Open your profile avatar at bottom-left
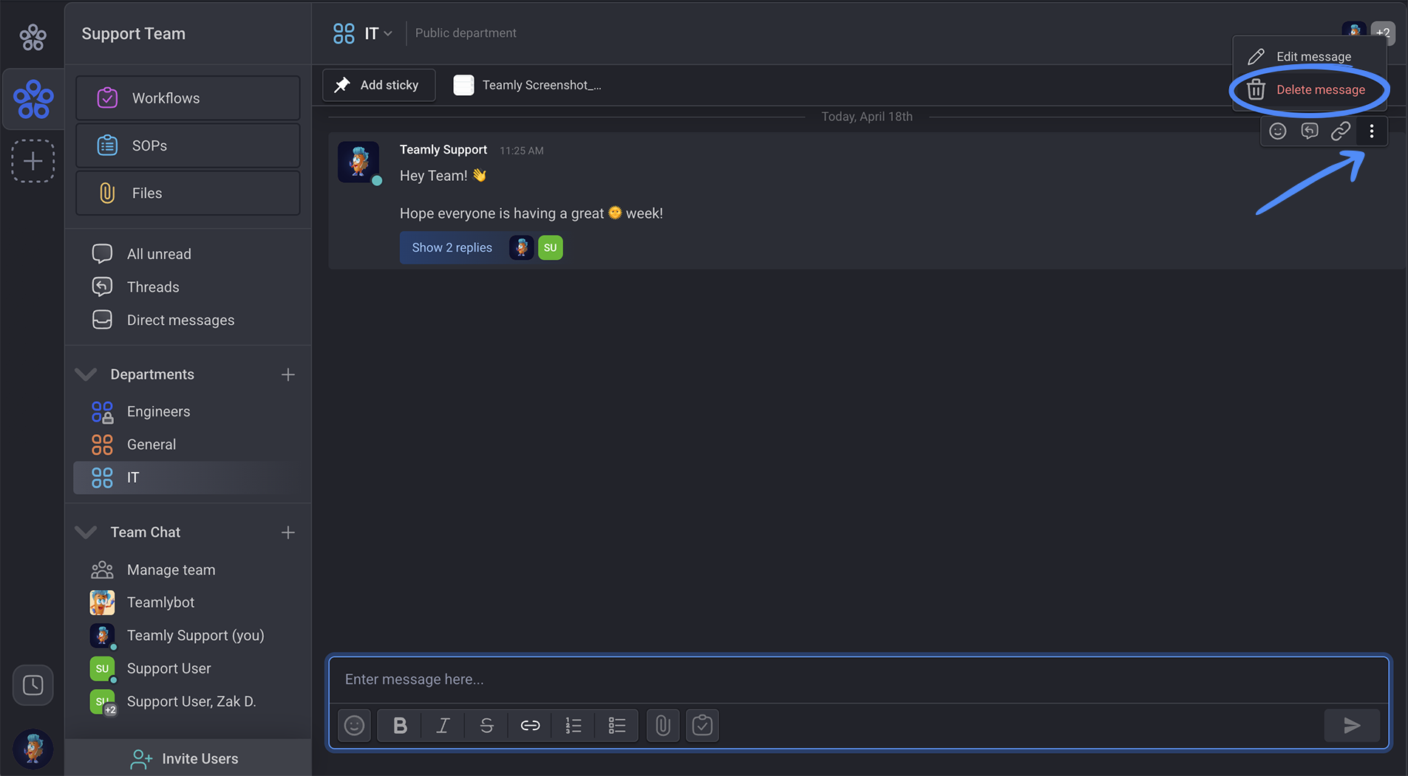Screen dimensions: 1408x776 click(33, 749)
